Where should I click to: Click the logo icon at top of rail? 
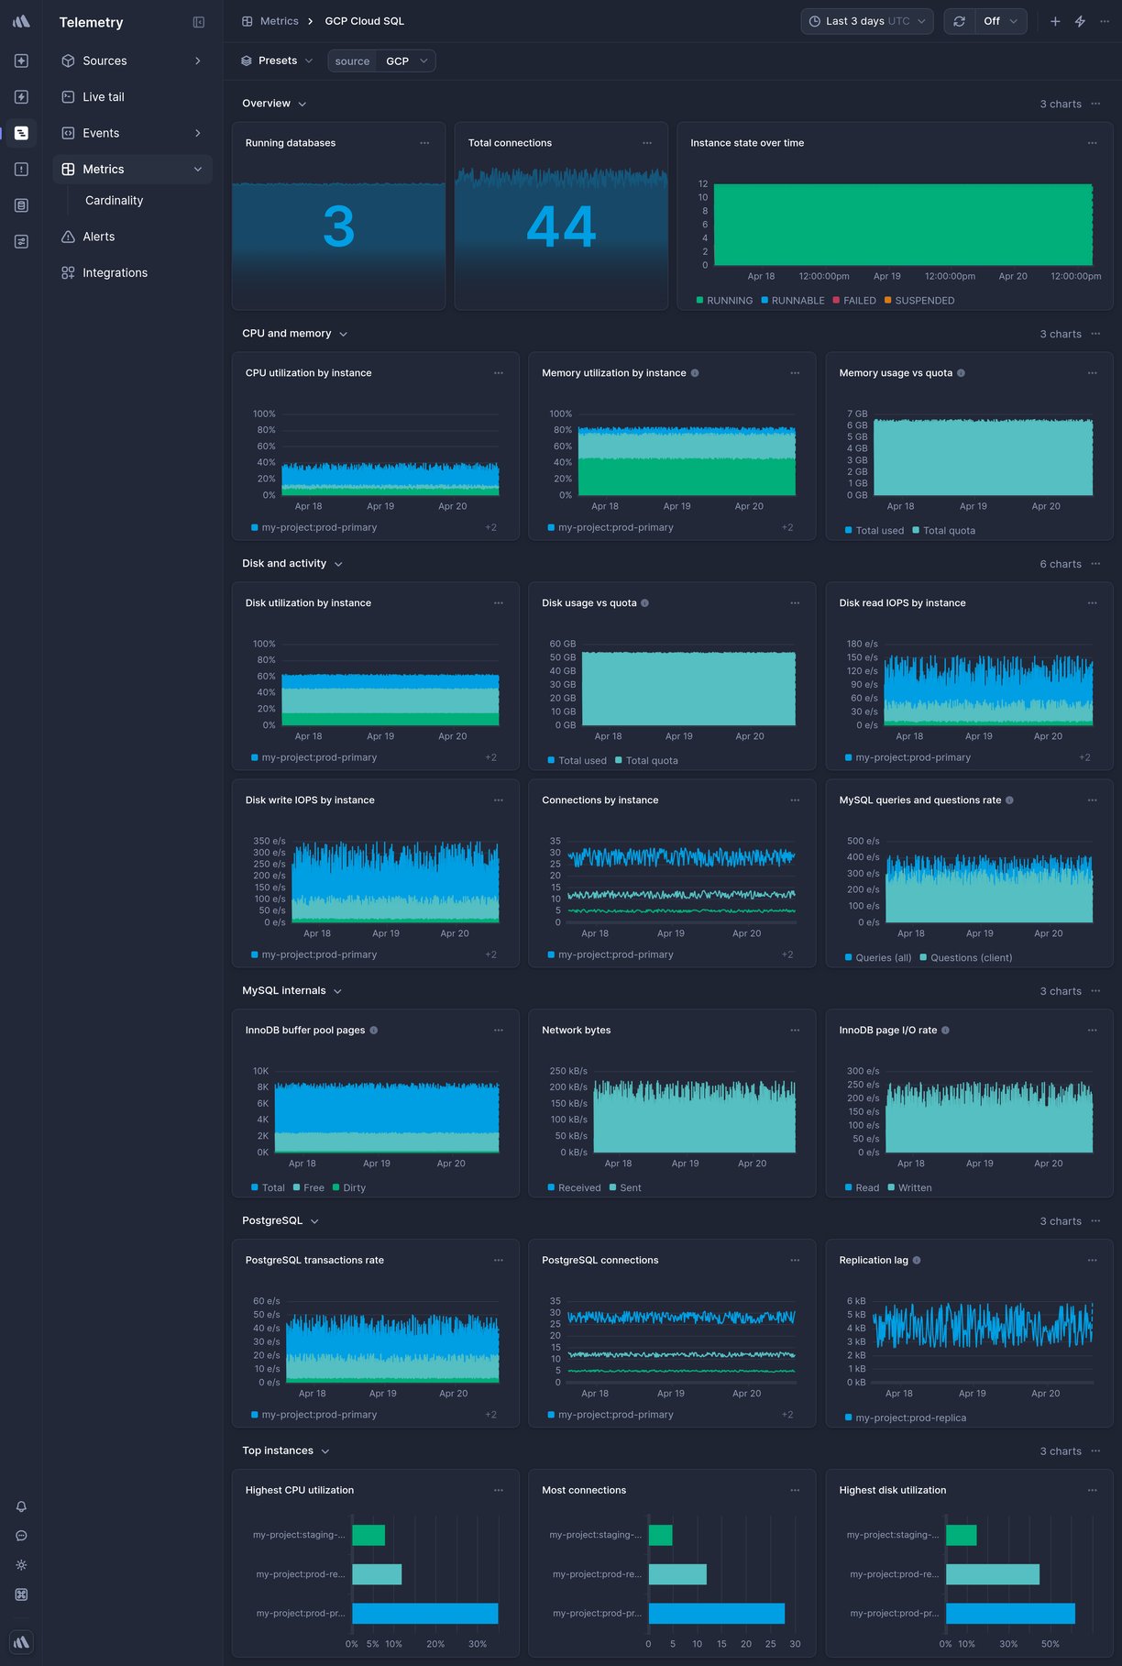click(21, 21)
